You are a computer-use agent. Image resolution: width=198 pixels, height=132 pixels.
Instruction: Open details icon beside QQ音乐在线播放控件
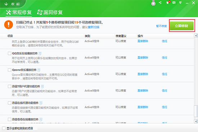40,54
